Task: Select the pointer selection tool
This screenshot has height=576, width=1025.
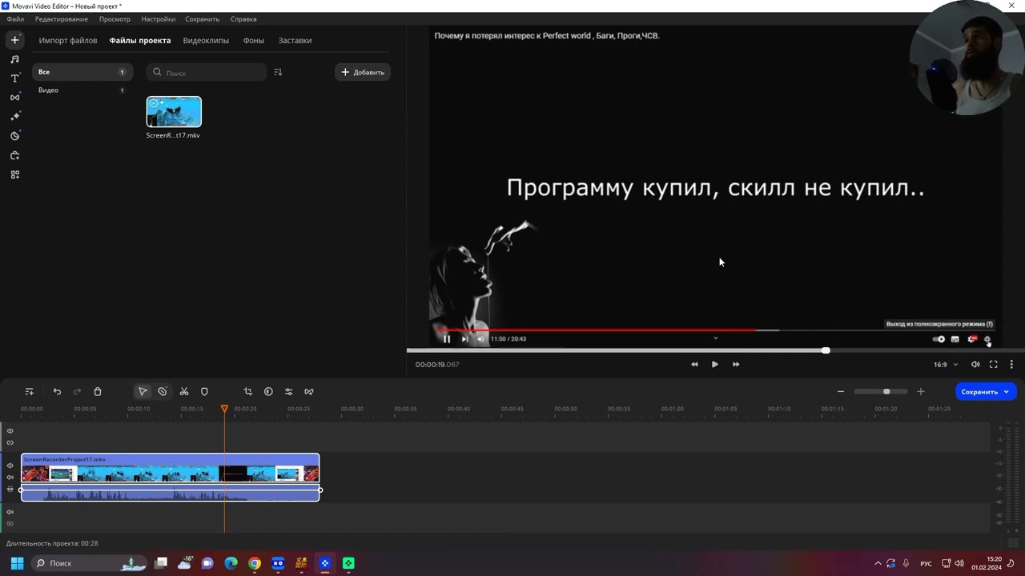Action: (143, 391)
